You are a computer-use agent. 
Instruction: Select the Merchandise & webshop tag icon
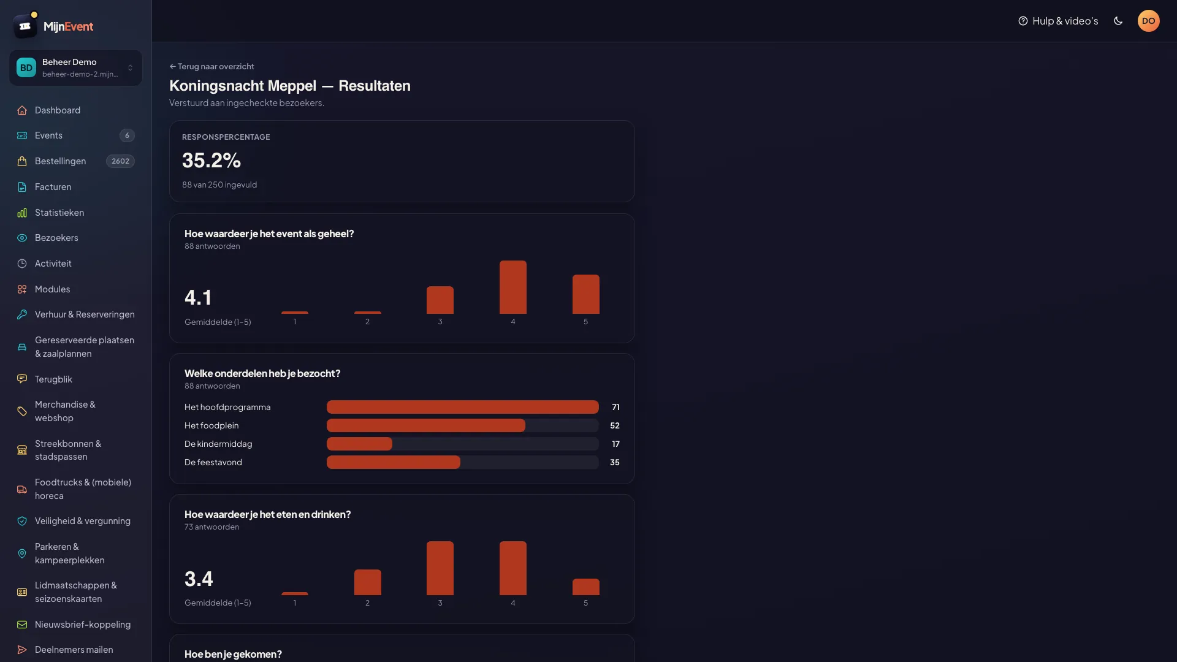coord(22,411)
